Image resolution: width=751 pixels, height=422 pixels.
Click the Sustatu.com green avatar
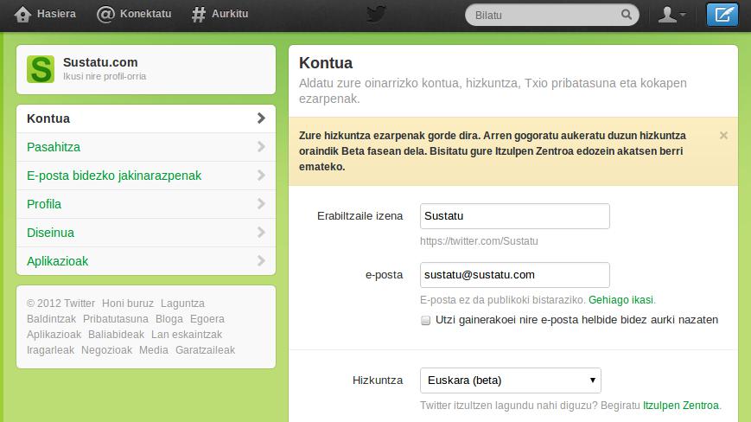[41, 68]
